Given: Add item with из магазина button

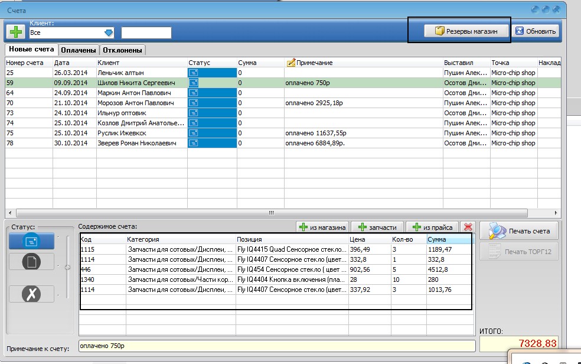Looking at the screenshot, I should (322, 227).
